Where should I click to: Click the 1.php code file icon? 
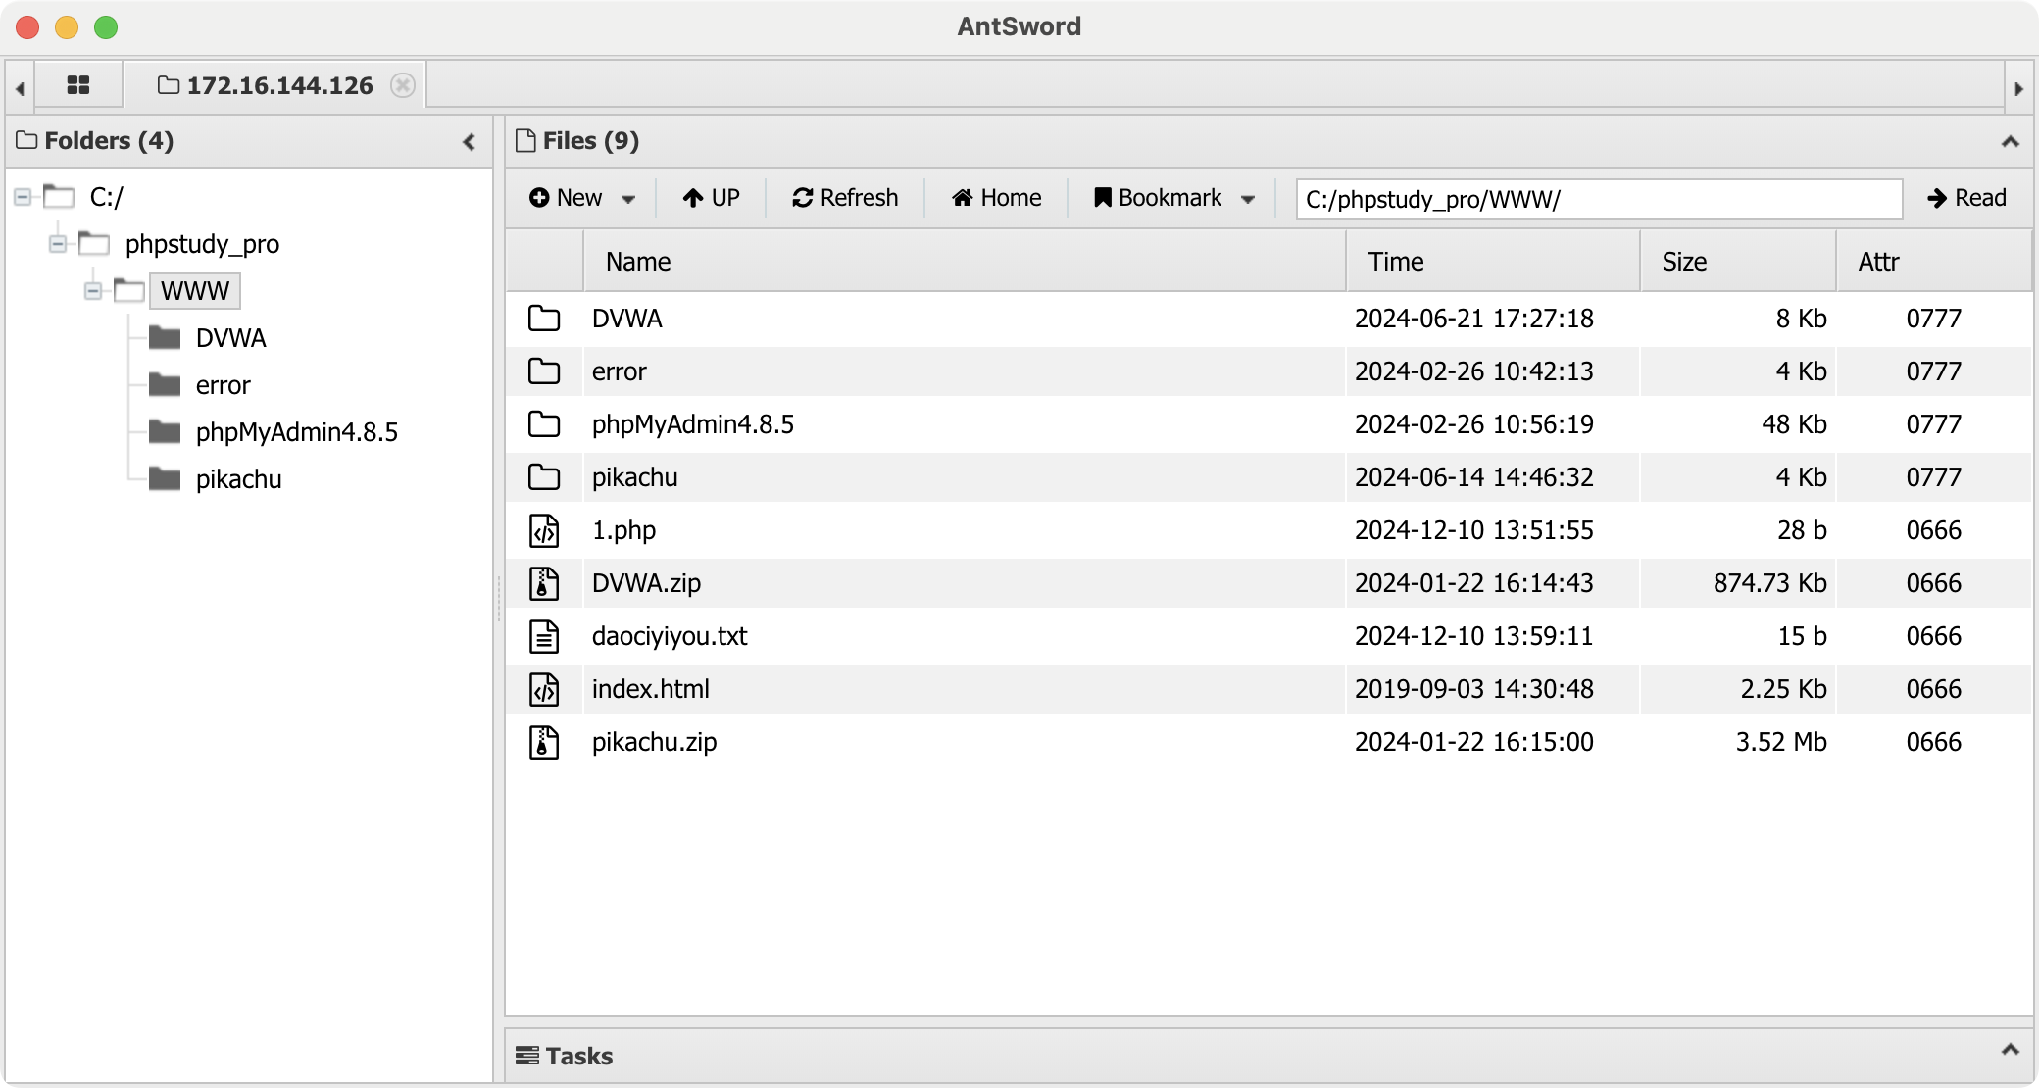(544, 530)
